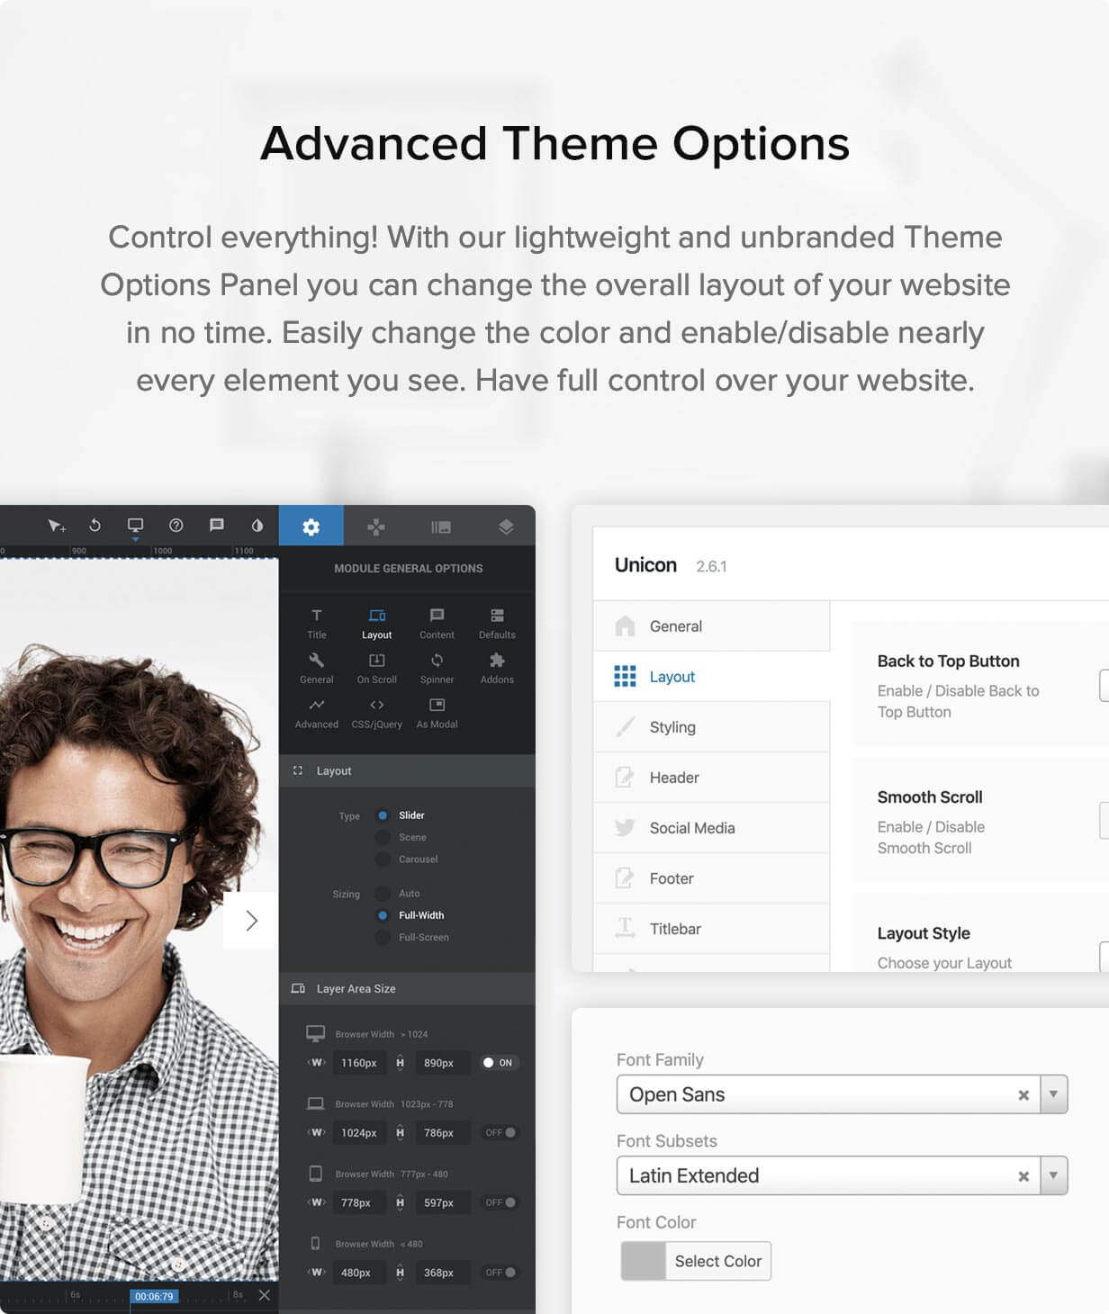Open the layers stack icon tab
The width and height of the screenshot is (1109, 1314).
506,526
